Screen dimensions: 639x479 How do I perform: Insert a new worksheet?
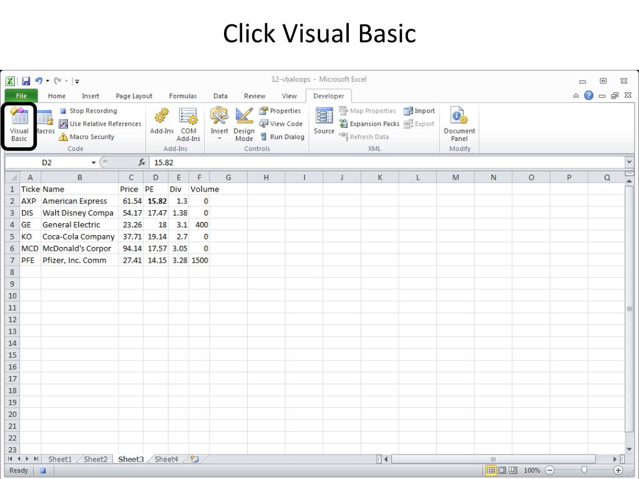195,459
